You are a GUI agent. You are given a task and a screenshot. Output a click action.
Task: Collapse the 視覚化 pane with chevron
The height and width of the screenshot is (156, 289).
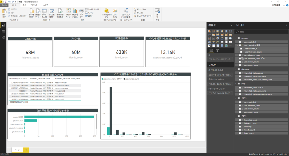(231, 25)
